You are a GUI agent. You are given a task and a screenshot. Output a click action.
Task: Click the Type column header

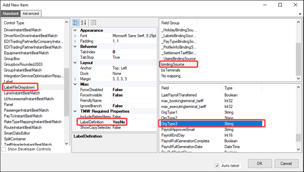tap(242, 88)
